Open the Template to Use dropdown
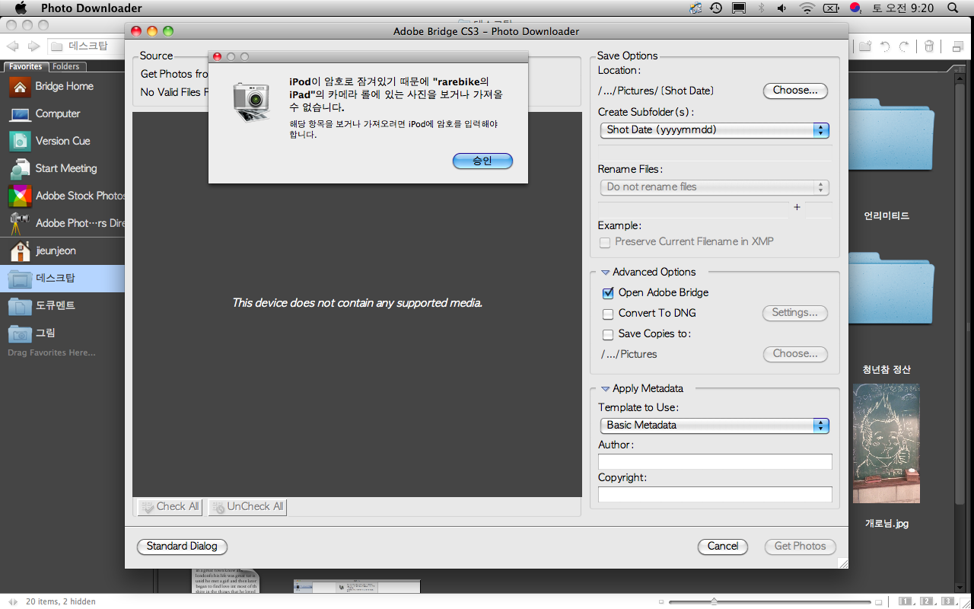 pos(714,426)
